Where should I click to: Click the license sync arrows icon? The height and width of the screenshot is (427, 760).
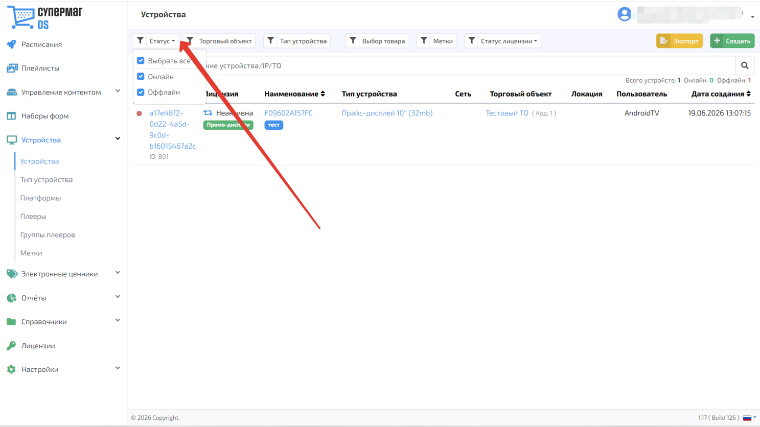coord(208,113)
